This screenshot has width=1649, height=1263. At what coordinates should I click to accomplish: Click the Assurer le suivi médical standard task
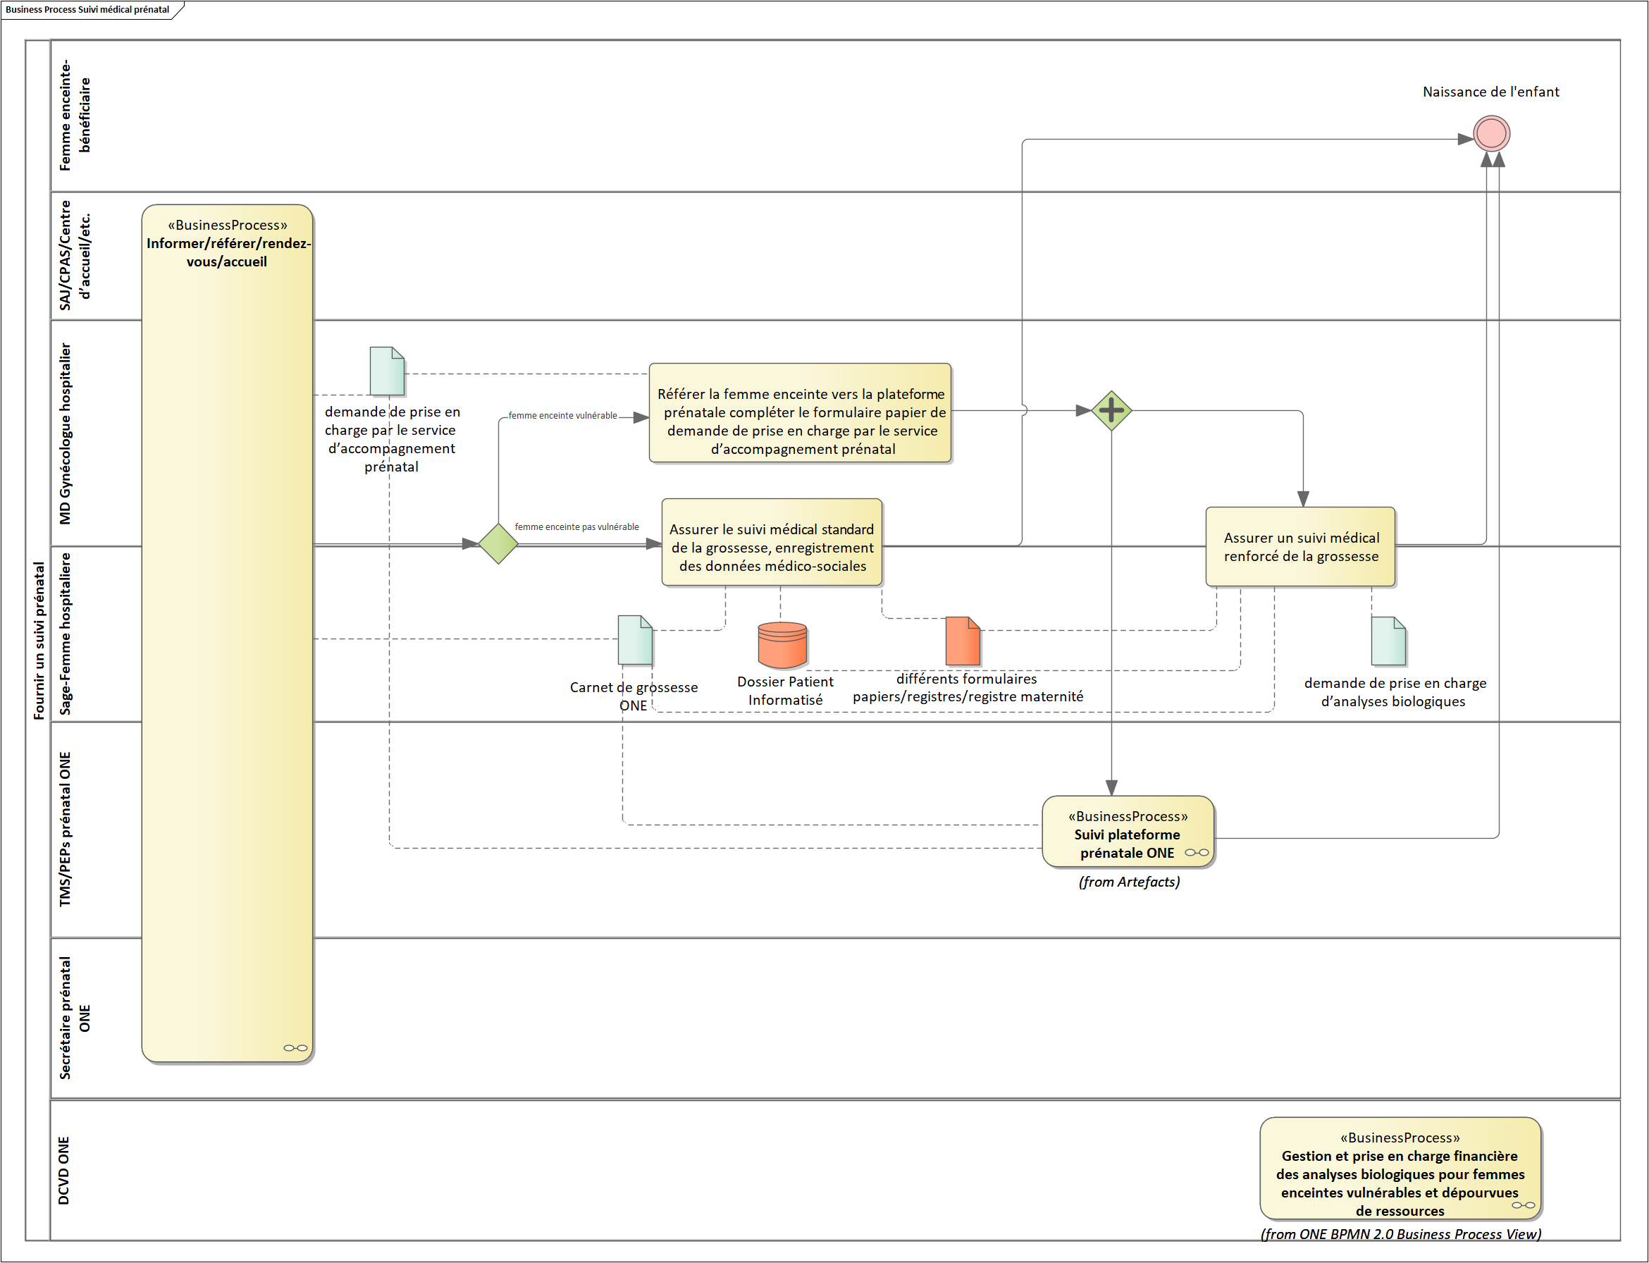click(771, 543)
